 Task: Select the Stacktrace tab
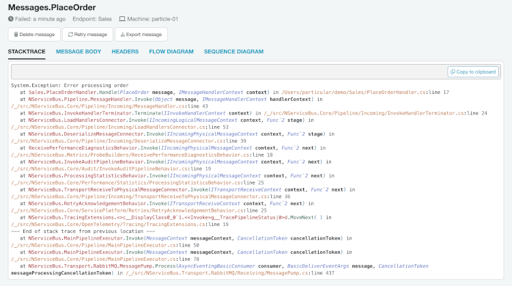coord(27,51)
